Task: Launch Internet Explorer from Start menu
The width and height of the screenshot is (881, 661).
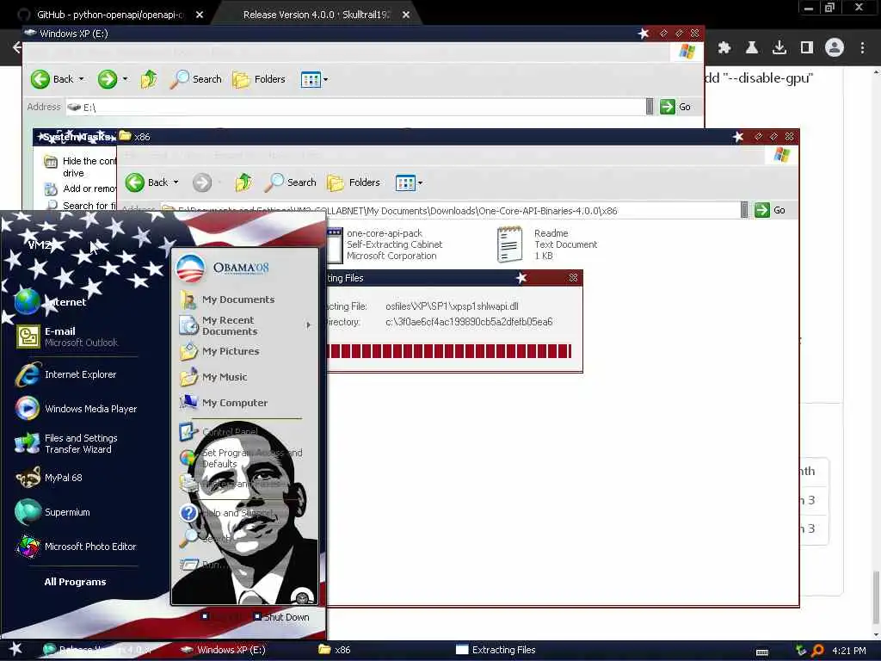Action: point(66,374)
